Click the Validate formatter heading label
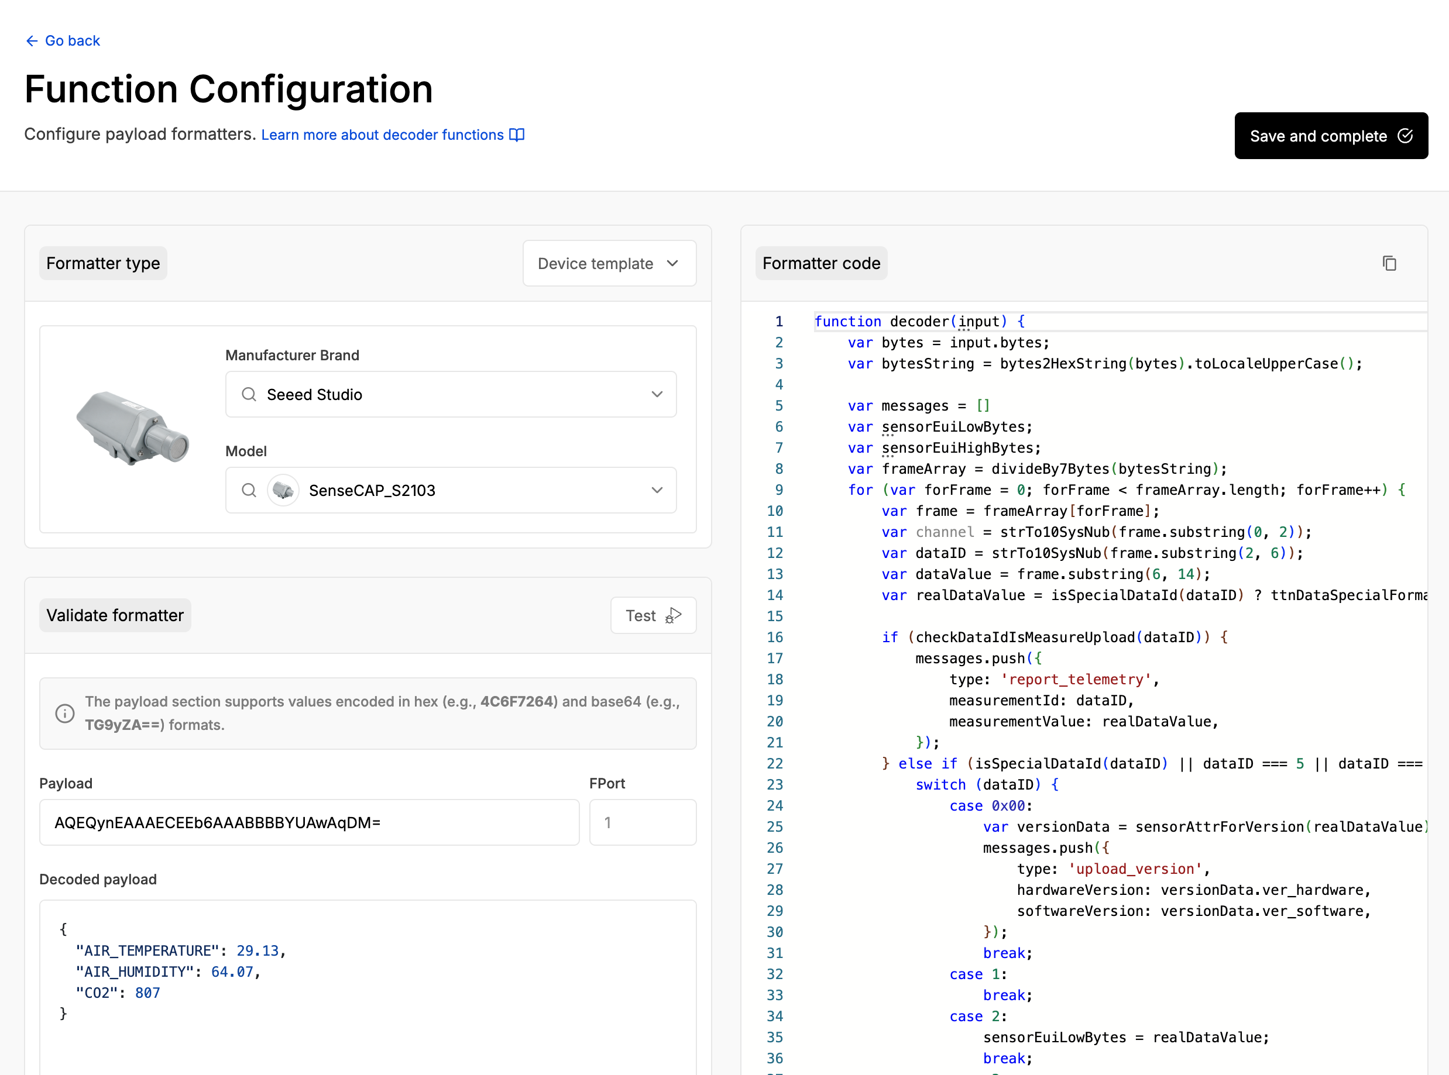Image resolution: width=1449 pixels, height=1075 pixels. point(115,616)
